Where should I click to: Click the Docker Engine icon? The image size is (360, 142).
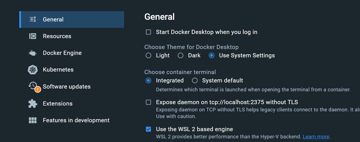click(33, 53)
